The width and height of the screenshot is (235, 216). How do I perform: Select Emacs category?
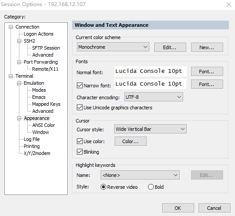(39, 97)
